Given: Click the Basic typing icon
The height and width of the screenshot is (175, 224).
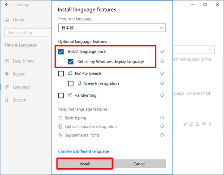Looking at the screenshot, I should click(60, 118).
